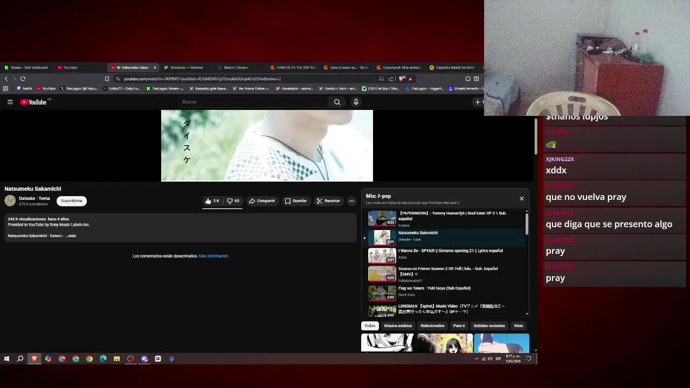
Task: Close the Mix: J-pop playlist panel
Action: point(521,199)
